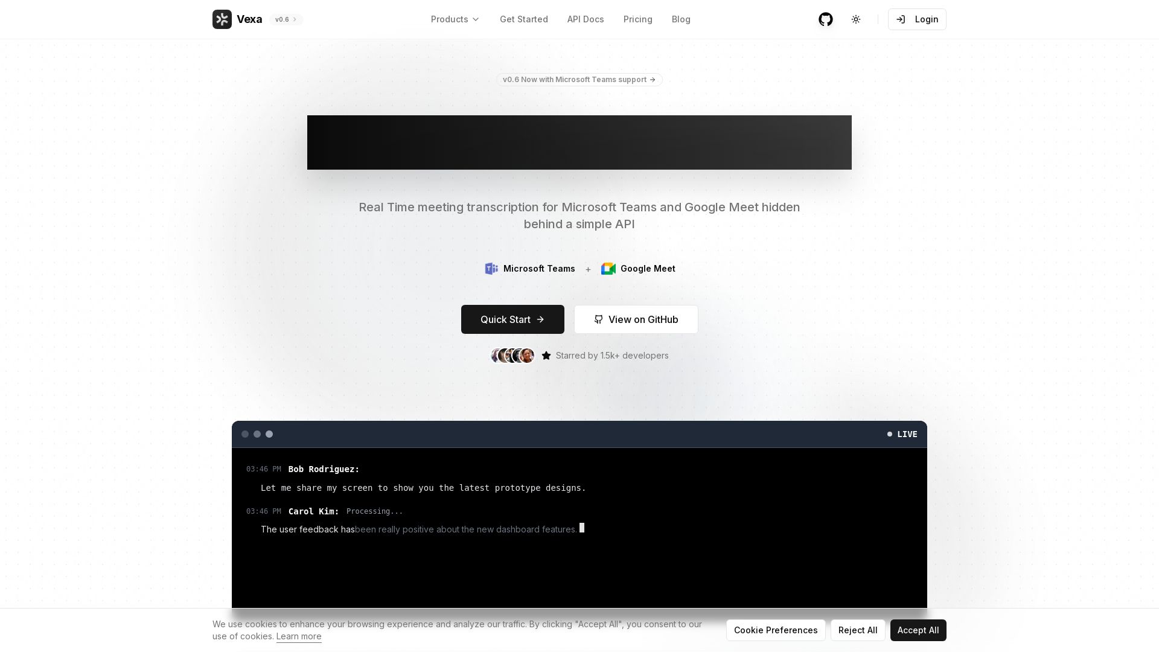Open the cookie Learn more link
The height and width of the screenshot is (652, 1159).
point(299,636)
